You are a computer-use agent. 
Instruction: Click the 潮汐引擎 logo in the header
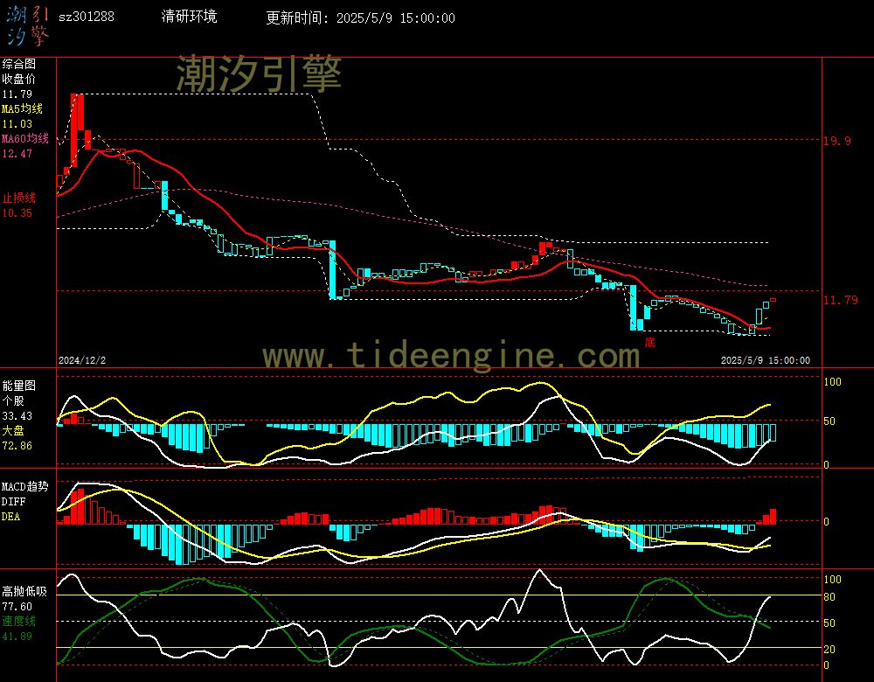[27, 27]
